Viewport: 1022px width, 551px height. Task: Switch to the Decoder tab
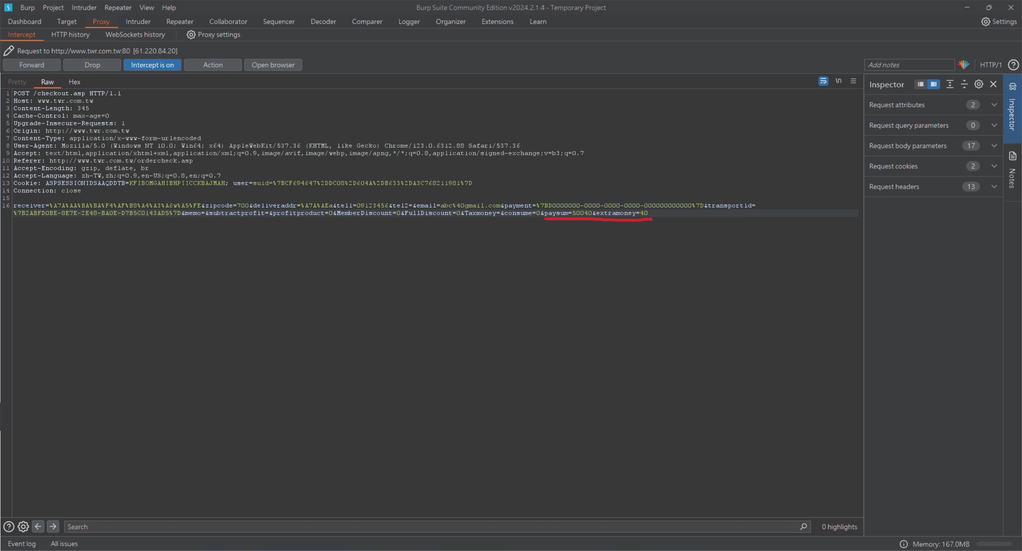point(323,22)
